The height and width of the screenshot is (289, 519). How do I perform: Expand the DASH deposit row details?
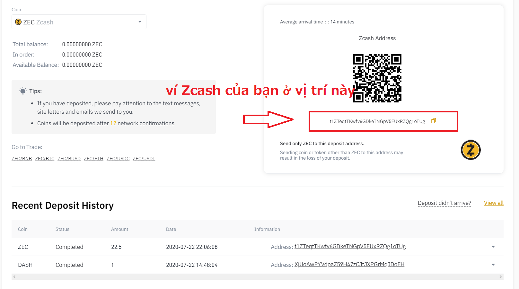[493, 265]
